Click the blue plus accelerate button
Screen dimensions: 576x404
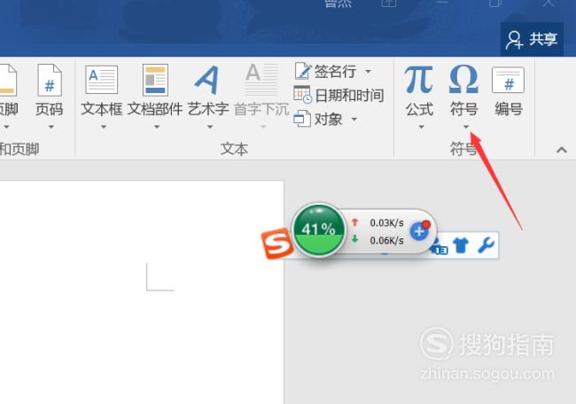(x=419, y=231)
